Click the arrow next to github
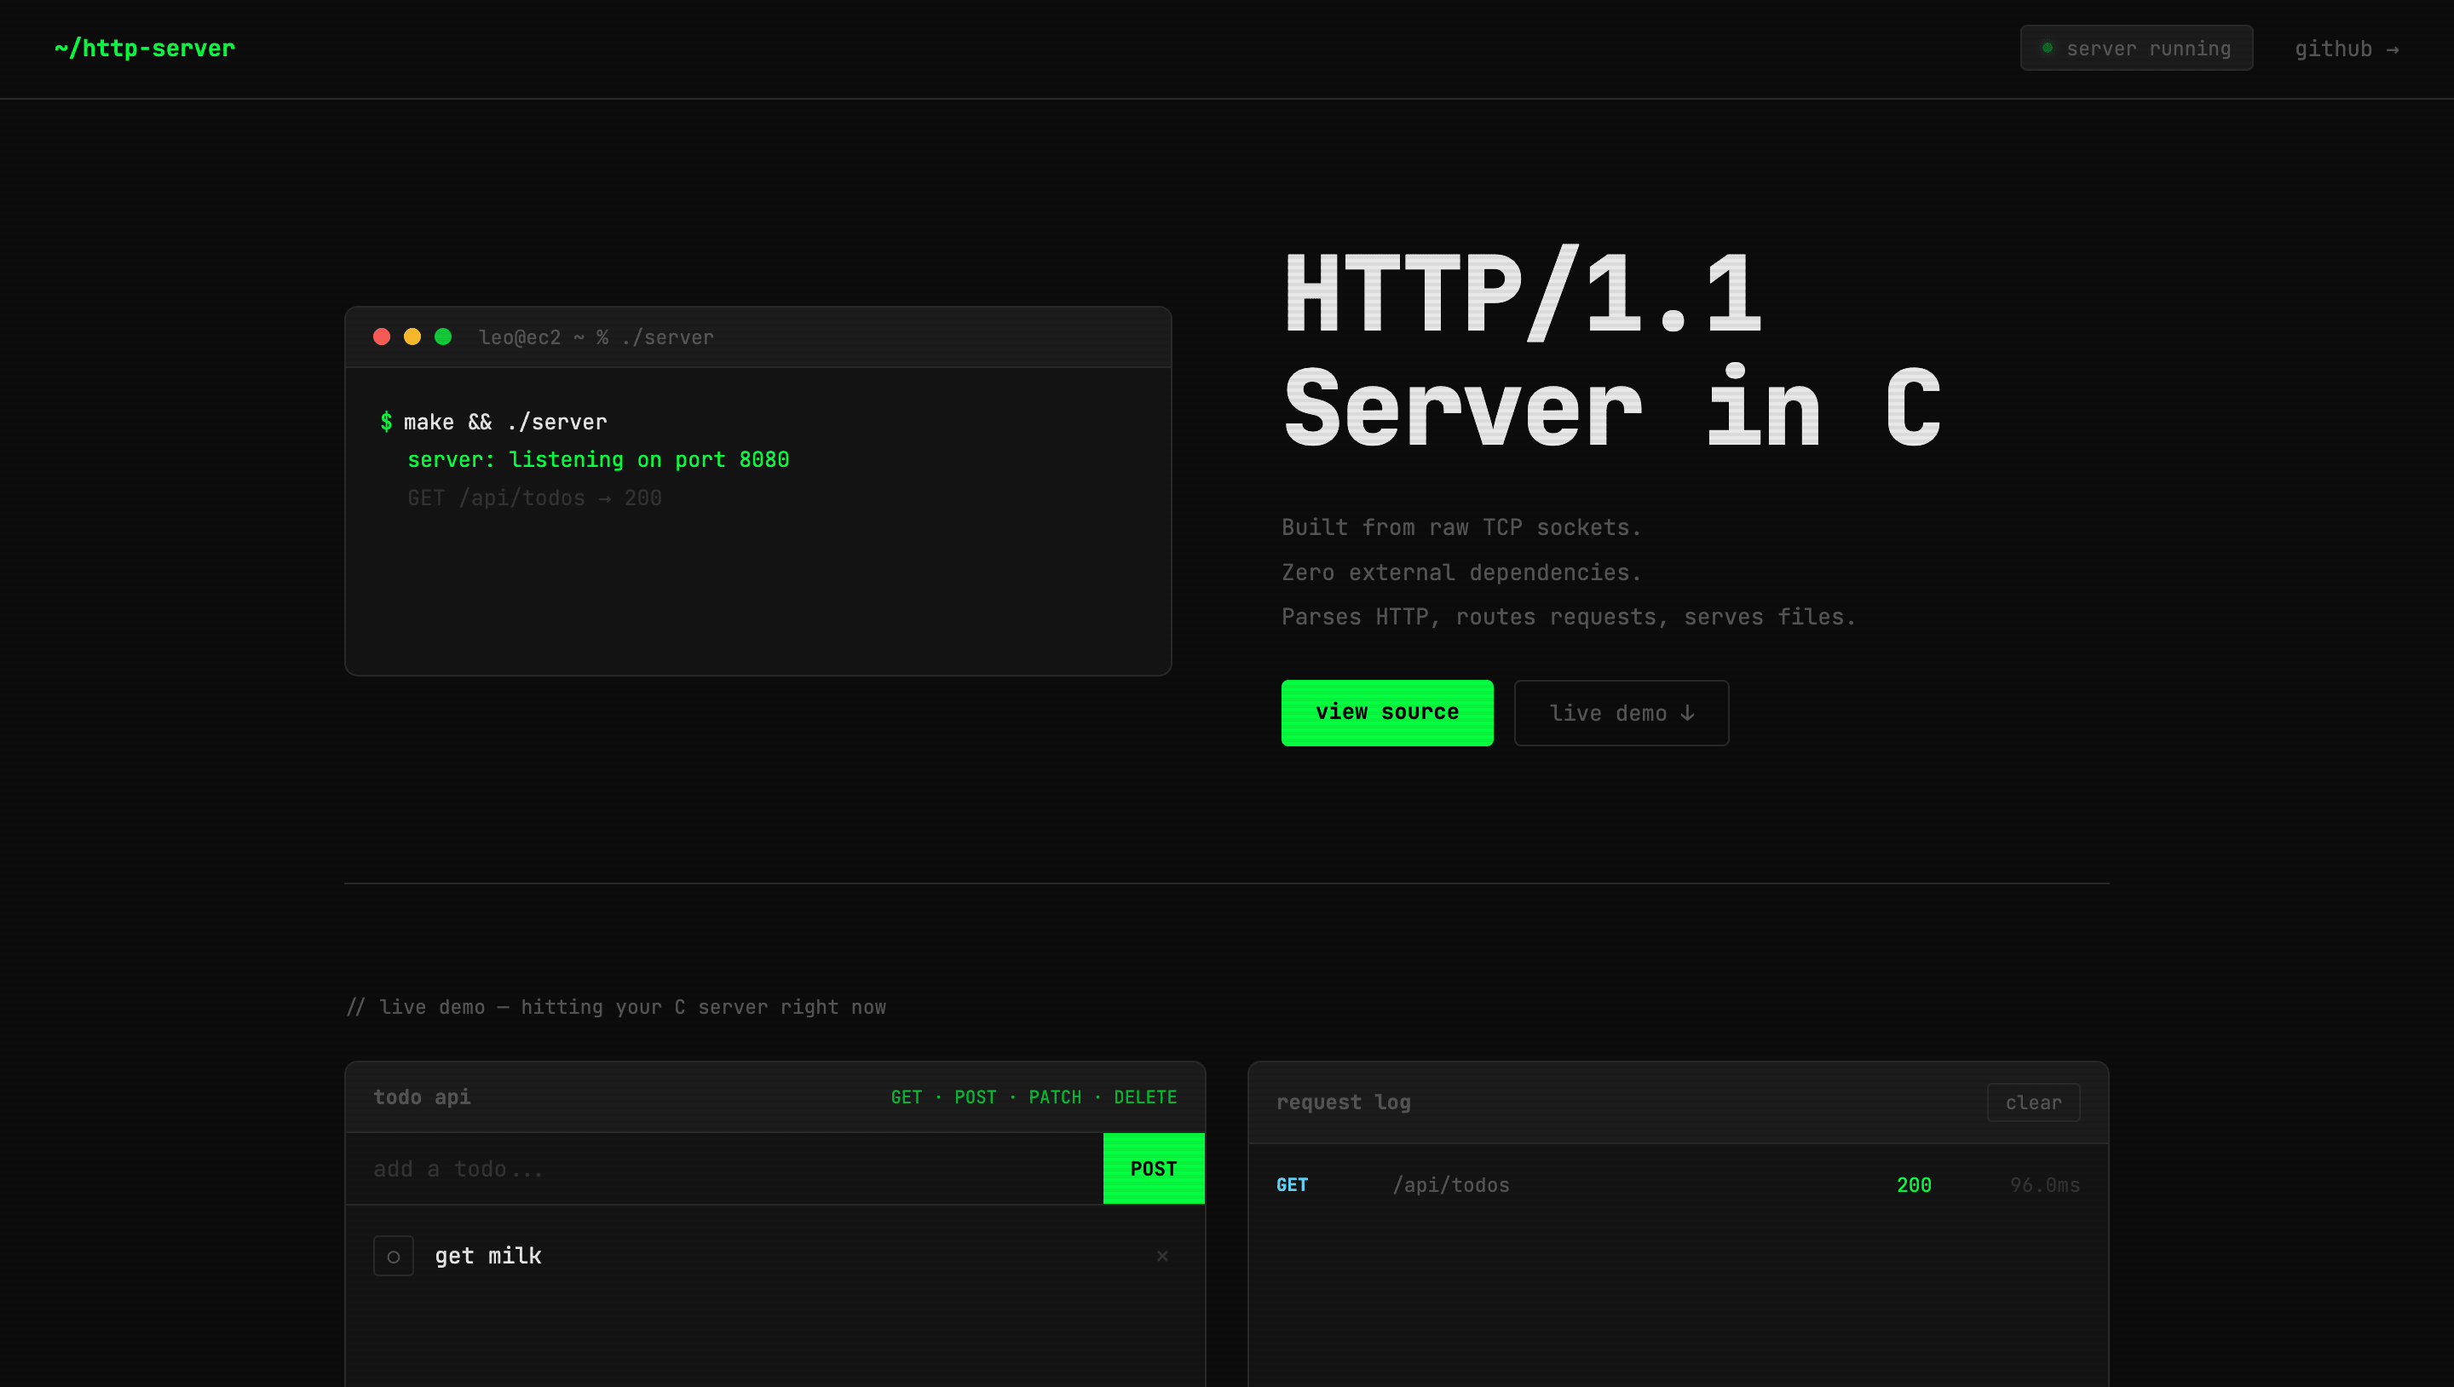 click(2392, 49)
